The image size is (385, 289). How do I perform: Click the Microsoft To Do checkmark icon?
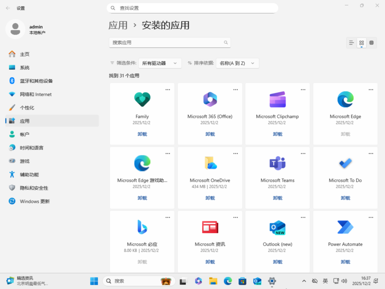345,163
